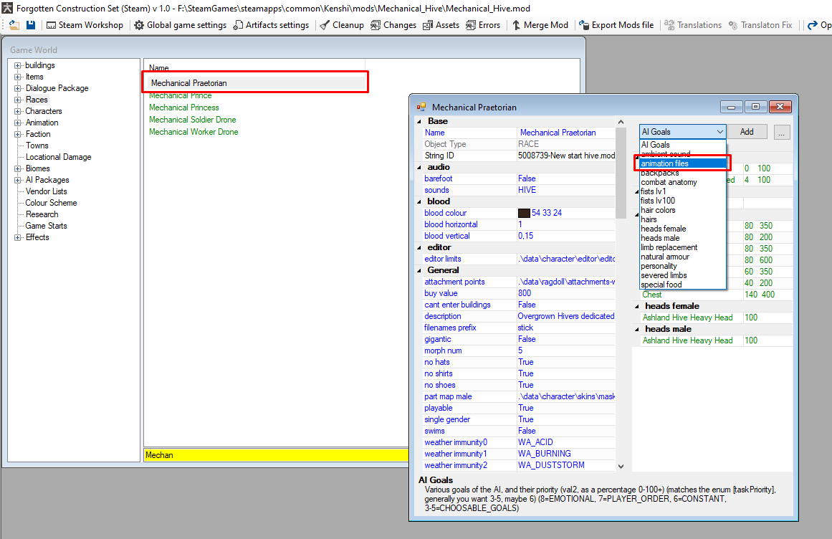Run the Cleanup broom tool

(342, 25)
